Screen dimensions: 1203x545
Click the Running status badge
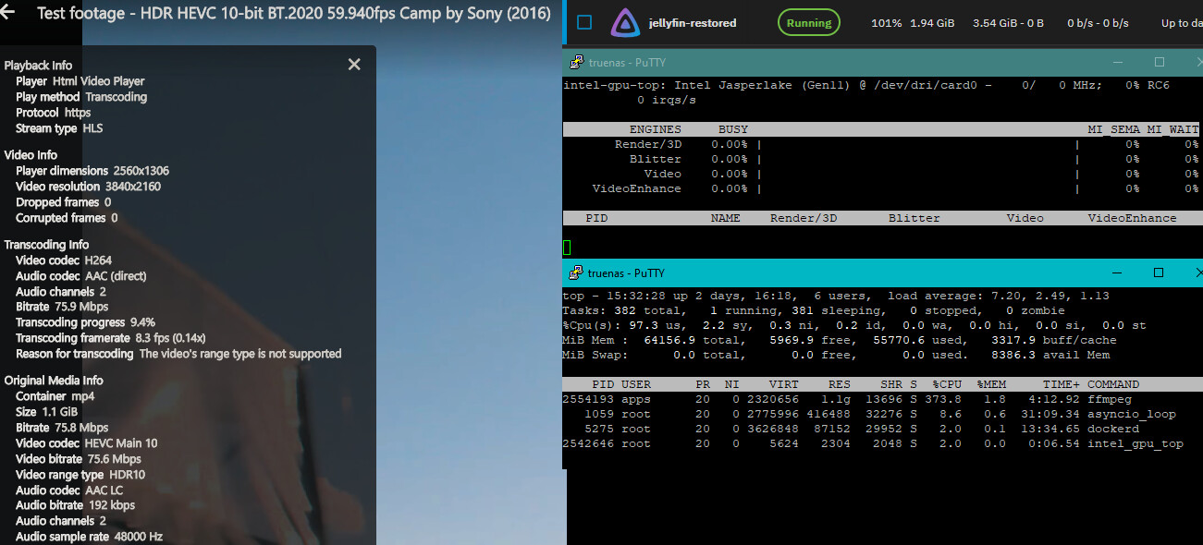click(x=809, y=23)
